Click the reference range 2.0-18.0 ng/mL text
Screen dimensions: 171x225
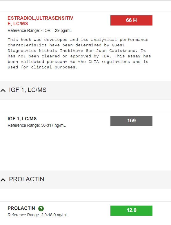tap(38, 215)
